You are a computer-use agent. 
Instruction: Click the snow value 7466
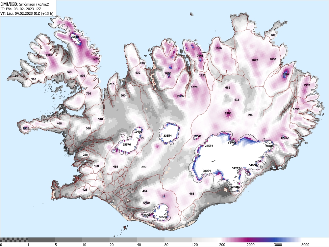[x=200, y=56]
